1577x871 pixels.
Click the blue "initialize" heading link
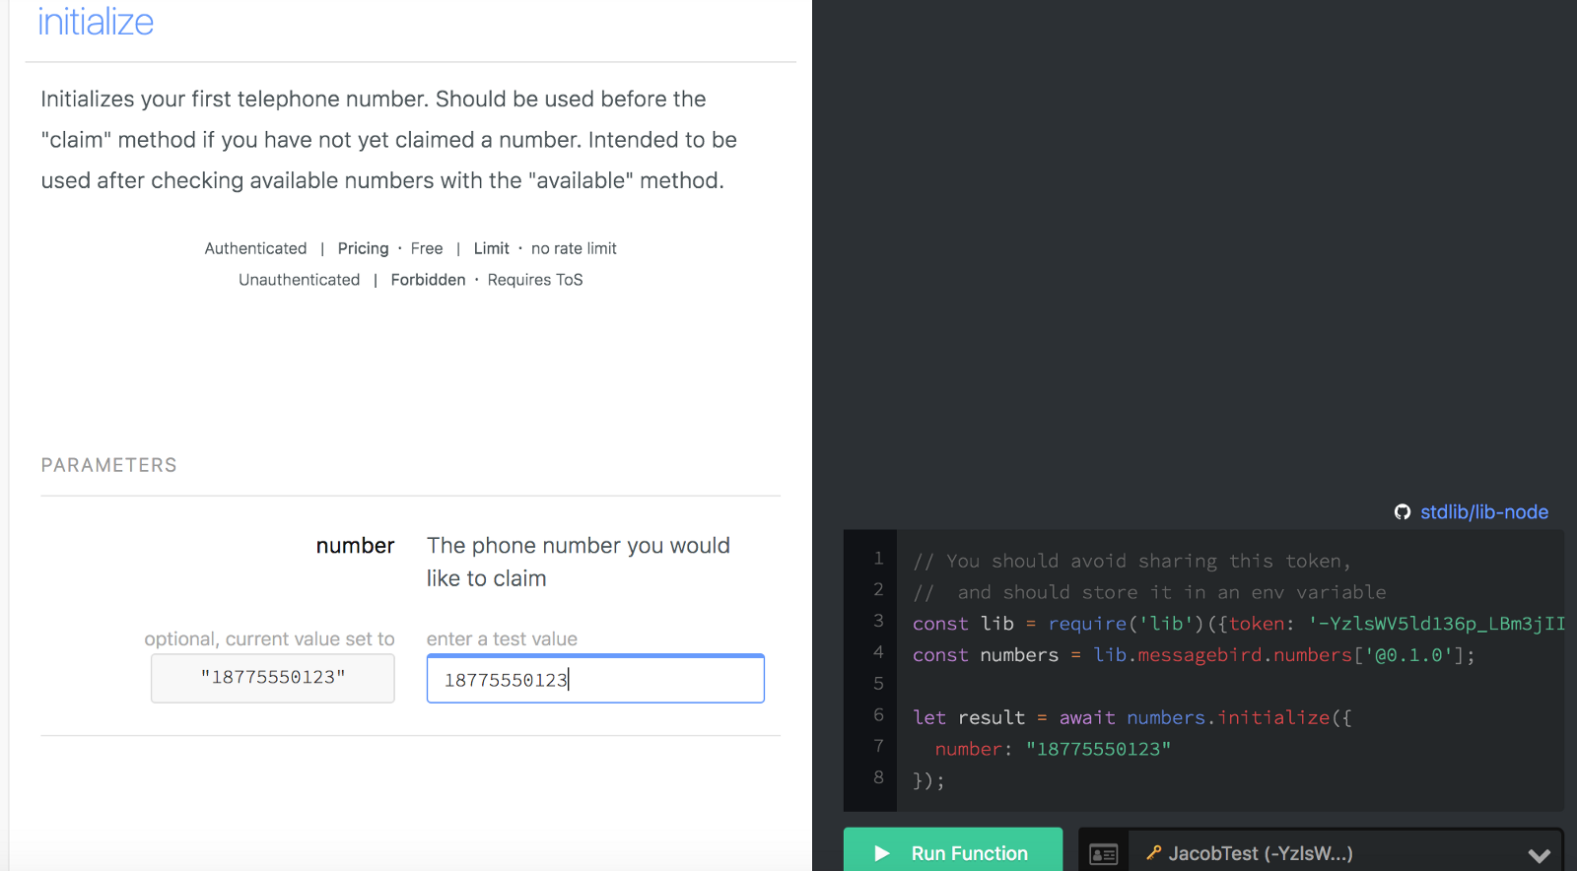point(96,22)
